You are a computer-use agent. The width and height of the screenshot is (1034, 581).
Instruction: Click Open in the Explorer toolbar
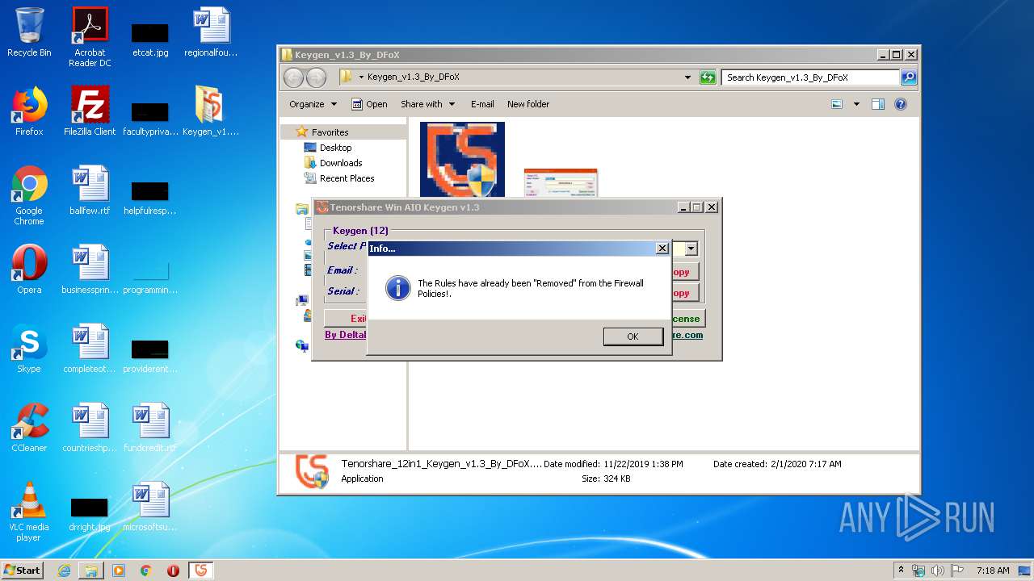(x=369, y=104)
